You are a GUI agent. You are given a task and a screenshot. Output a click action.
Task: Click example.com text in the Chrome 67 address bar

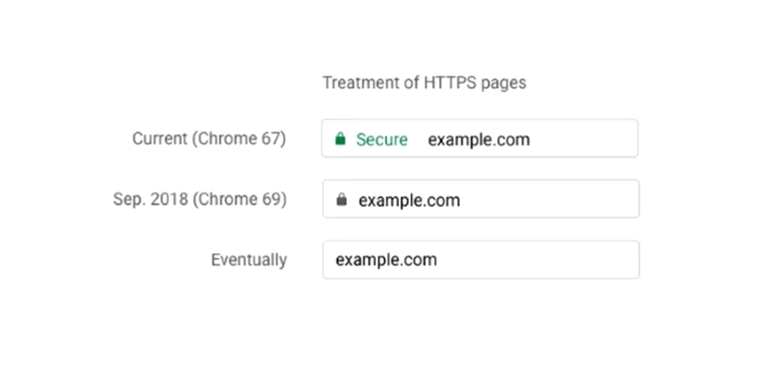[x=479, y=140]
